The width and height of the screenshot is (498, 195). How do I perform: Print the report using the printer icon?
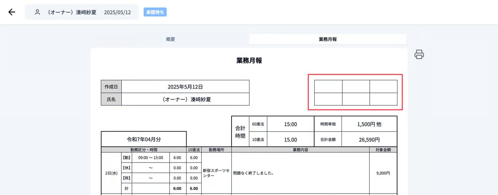point(419,54)
